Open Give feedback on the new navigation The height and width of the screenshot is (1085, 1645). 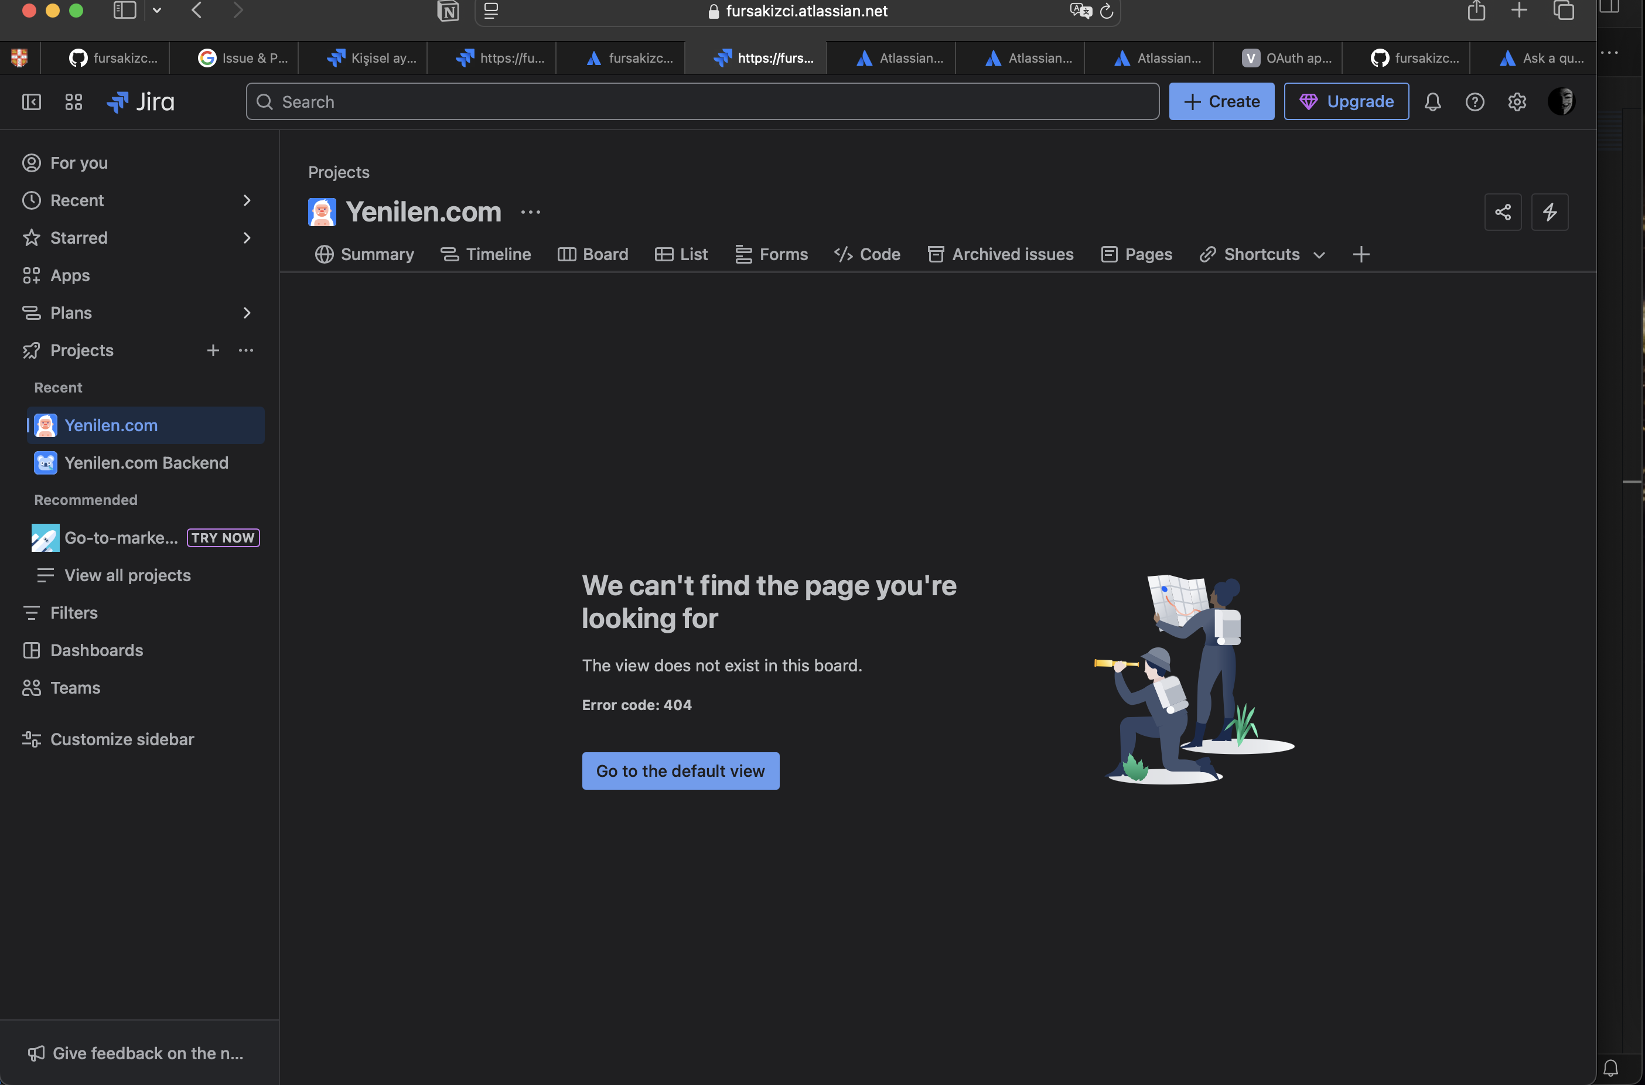point(136,1053)
